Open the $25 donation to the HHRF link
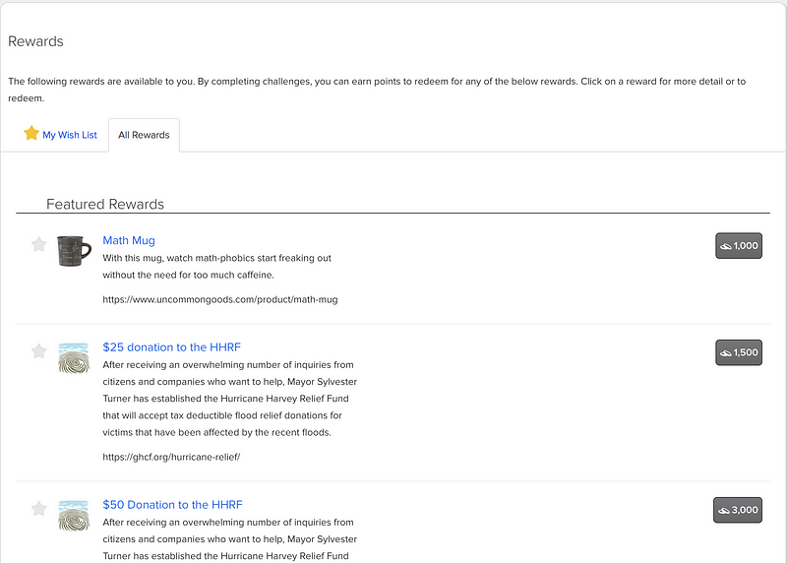This screenshot has height=563, width=787. 171,346
